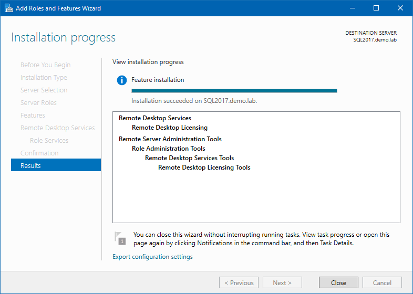Select Remote Server Administration Tools entry
Viewport: 413px width, 294px height.
(170, 139)
